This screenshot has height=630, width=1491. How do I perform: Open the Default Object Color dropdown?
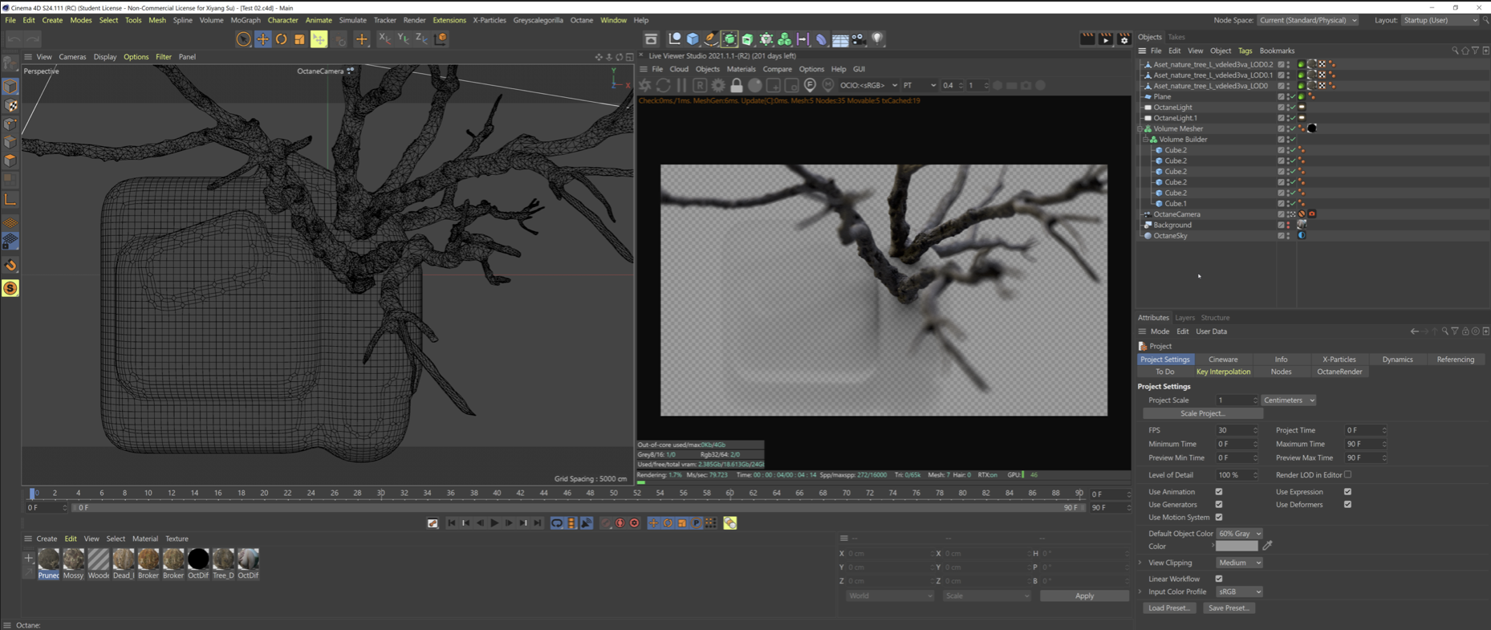[1239, 534]
